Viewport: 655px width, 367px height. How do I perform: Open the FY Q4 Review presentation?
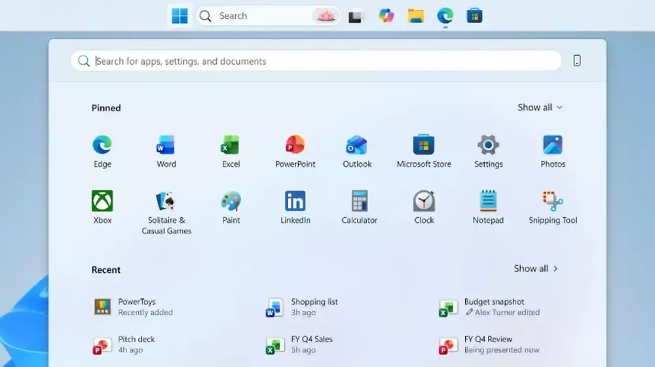(489, 345)
